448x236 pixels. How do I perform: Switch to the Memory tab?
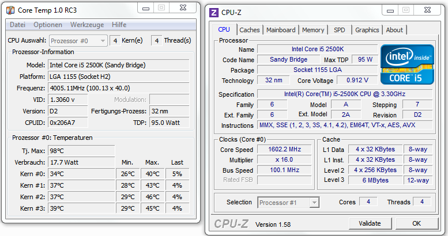[x=313, y=30]
